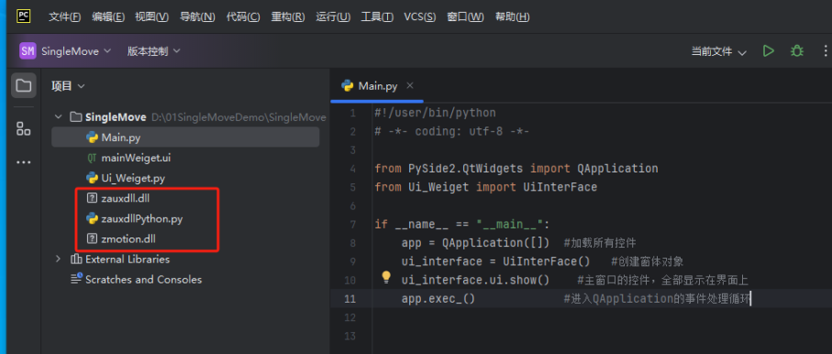Click ui_interface.ui.show() code
Image resolution: width=832 pixels, height=354 pixels.
pos(475,281)
